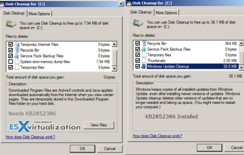The image size is (244, 155).
Task: Click the drive cleanup icon in left window
Action: pos(11,24)
